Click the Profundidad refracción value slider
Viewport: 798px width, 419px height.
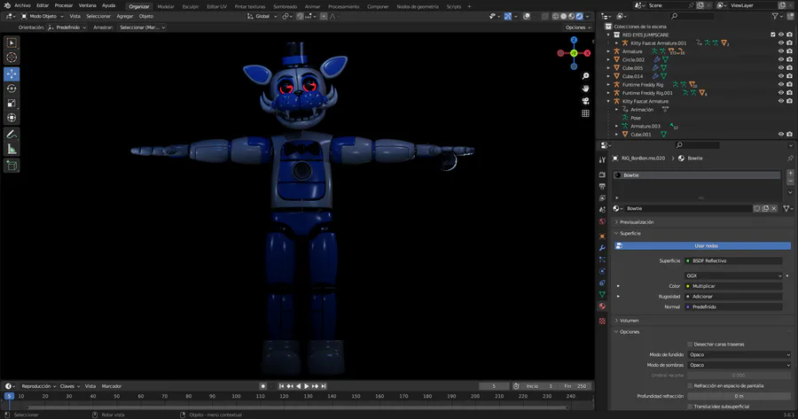tap(739, 396)
